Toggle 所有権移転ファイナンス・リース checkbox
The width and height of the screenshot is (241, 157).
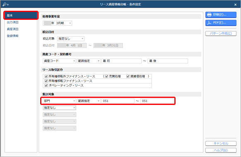46,81
